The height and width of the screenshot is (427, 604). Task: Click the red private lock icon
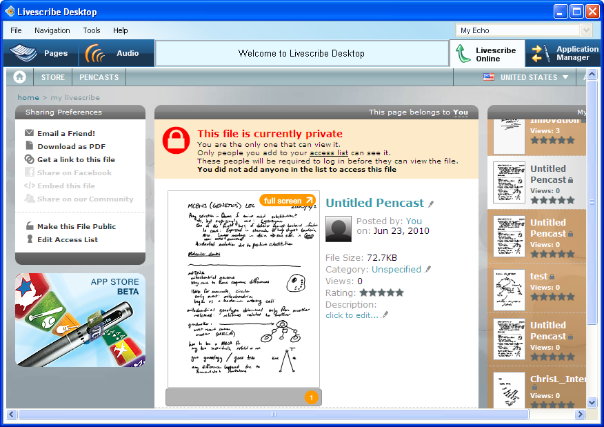pyautogui.click(x=176, y=140)
